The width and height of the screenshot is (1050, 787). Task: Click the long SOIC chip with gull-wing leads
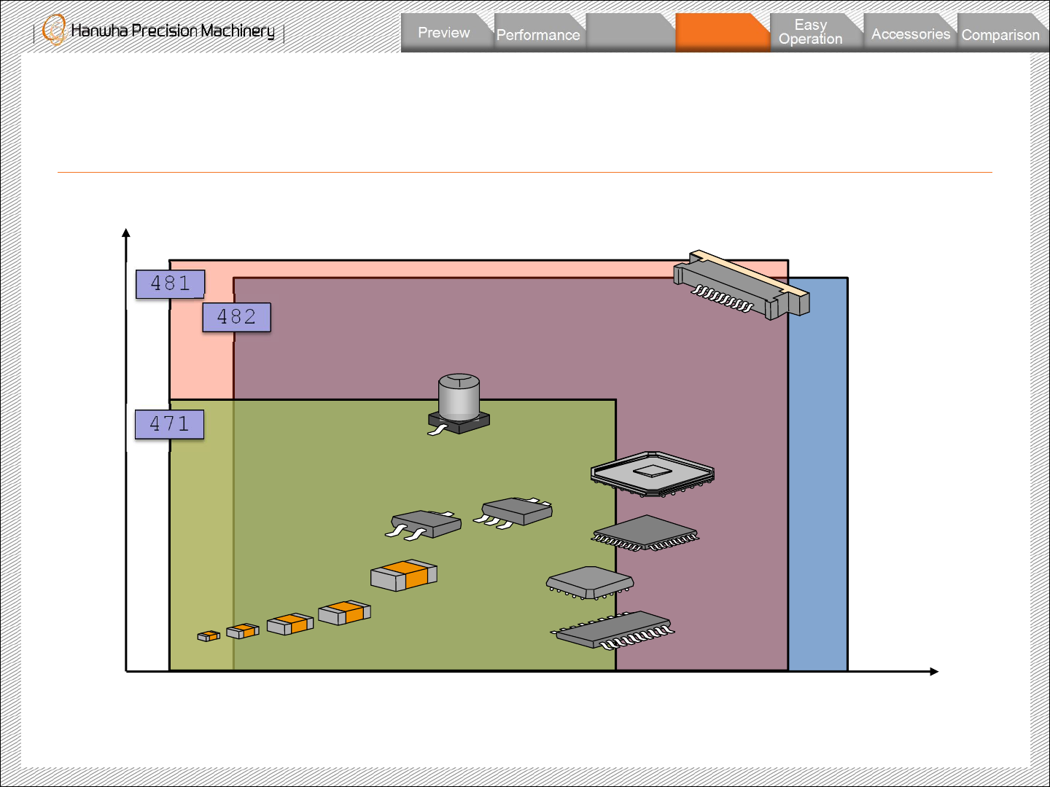[x=613, y=630]
